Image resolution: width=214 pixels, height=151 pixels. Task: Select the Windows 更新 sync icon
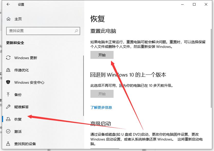(8, 58)
